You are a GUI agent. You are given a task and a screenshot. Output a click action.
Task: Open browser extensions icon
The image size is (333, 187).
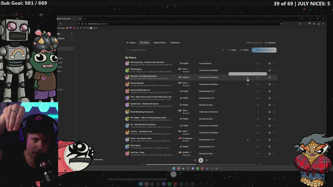pyautogui.click(x=319, y=24)
